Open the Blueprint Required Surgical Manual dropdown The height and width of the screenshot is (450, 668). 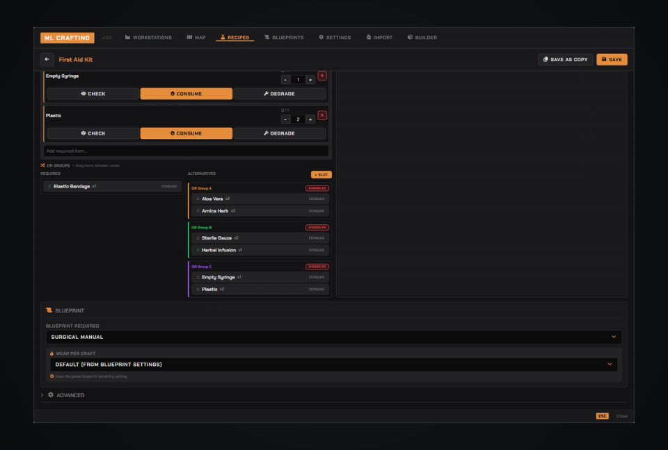point(333,337)
